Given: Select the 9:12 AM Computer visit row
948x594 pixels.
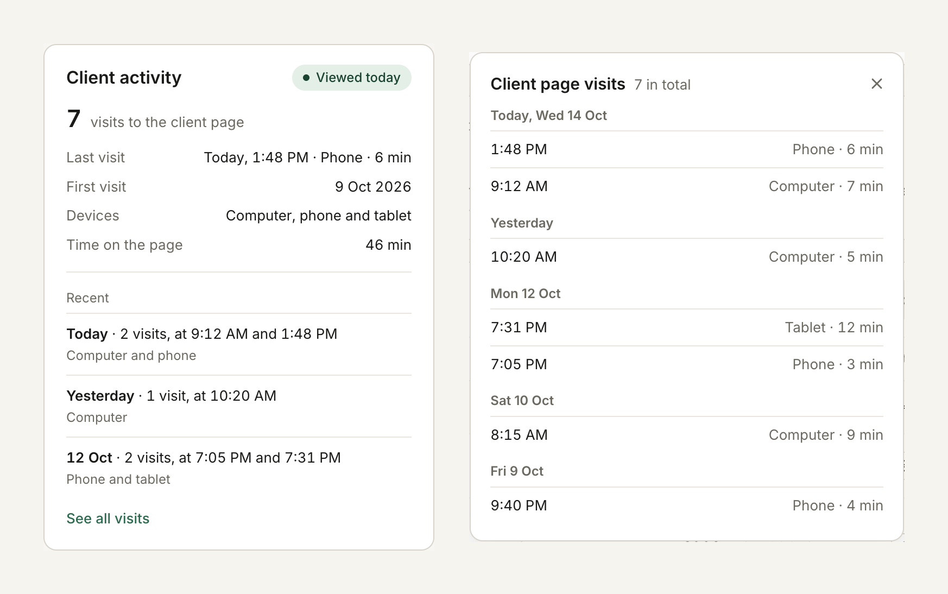Looking at the screenshot, I should pos(687,186).
